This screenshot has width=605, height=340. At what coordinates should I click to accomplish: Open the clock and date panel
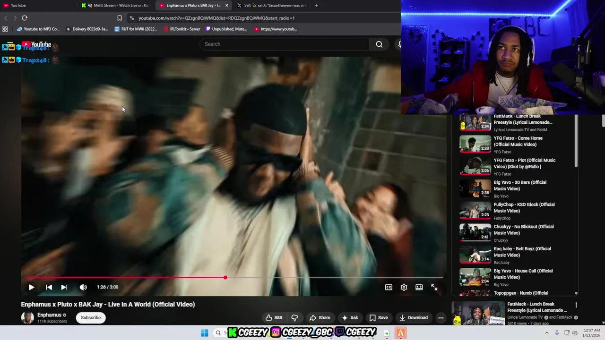pyautogui.click(x=592, y=333)
